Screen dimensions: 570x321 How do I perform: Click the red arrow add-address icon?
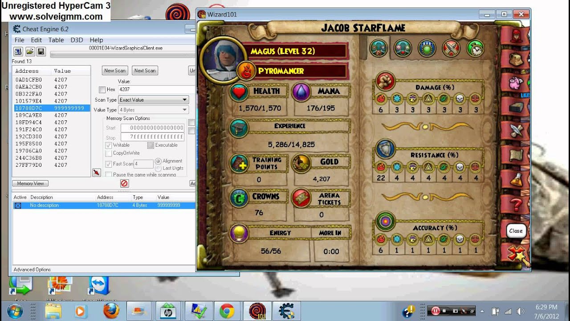[97, 173]
